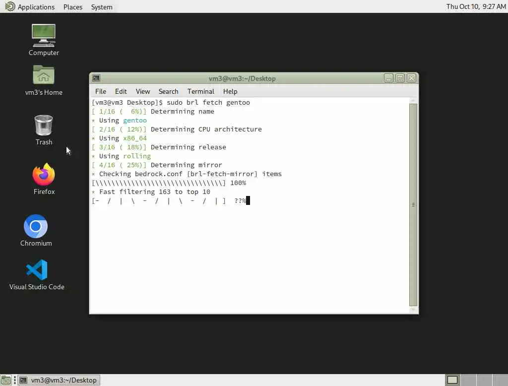Click the 'Determining name' line
Image resolution: width=508 pixels, height=386 pixels.
(x=153, y=112)
